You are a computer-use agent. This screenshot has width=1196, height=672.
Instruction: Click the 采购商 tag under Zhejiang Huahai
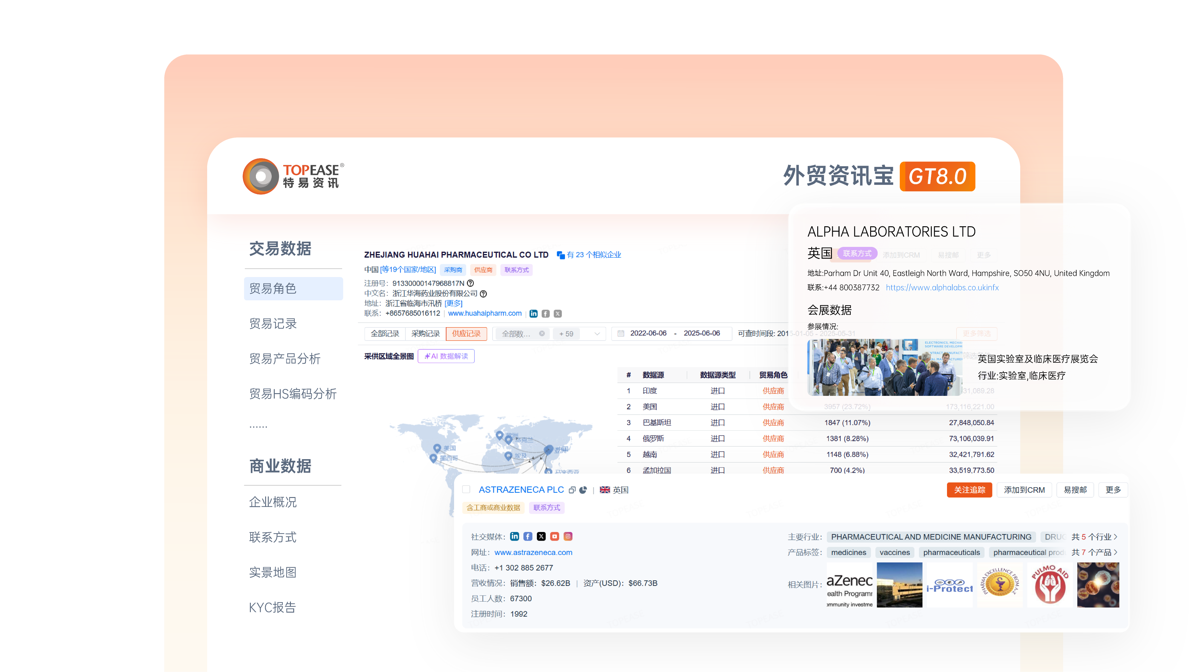pyautogui.click(x=453, y=270)
